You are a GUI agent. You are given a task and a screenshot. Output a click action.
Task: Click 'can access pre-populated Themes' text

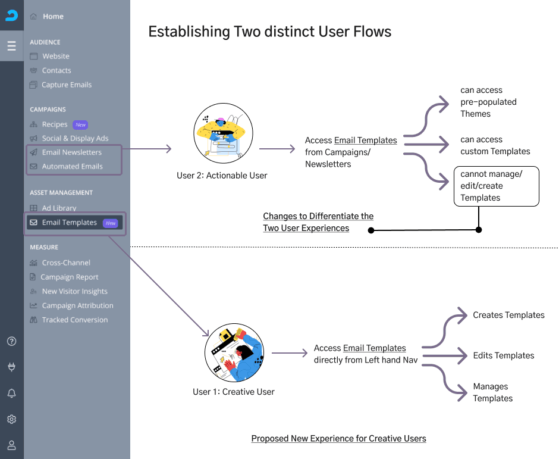488,102
